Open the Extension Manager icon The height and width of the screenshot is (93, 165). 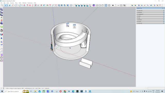(68, 5)
